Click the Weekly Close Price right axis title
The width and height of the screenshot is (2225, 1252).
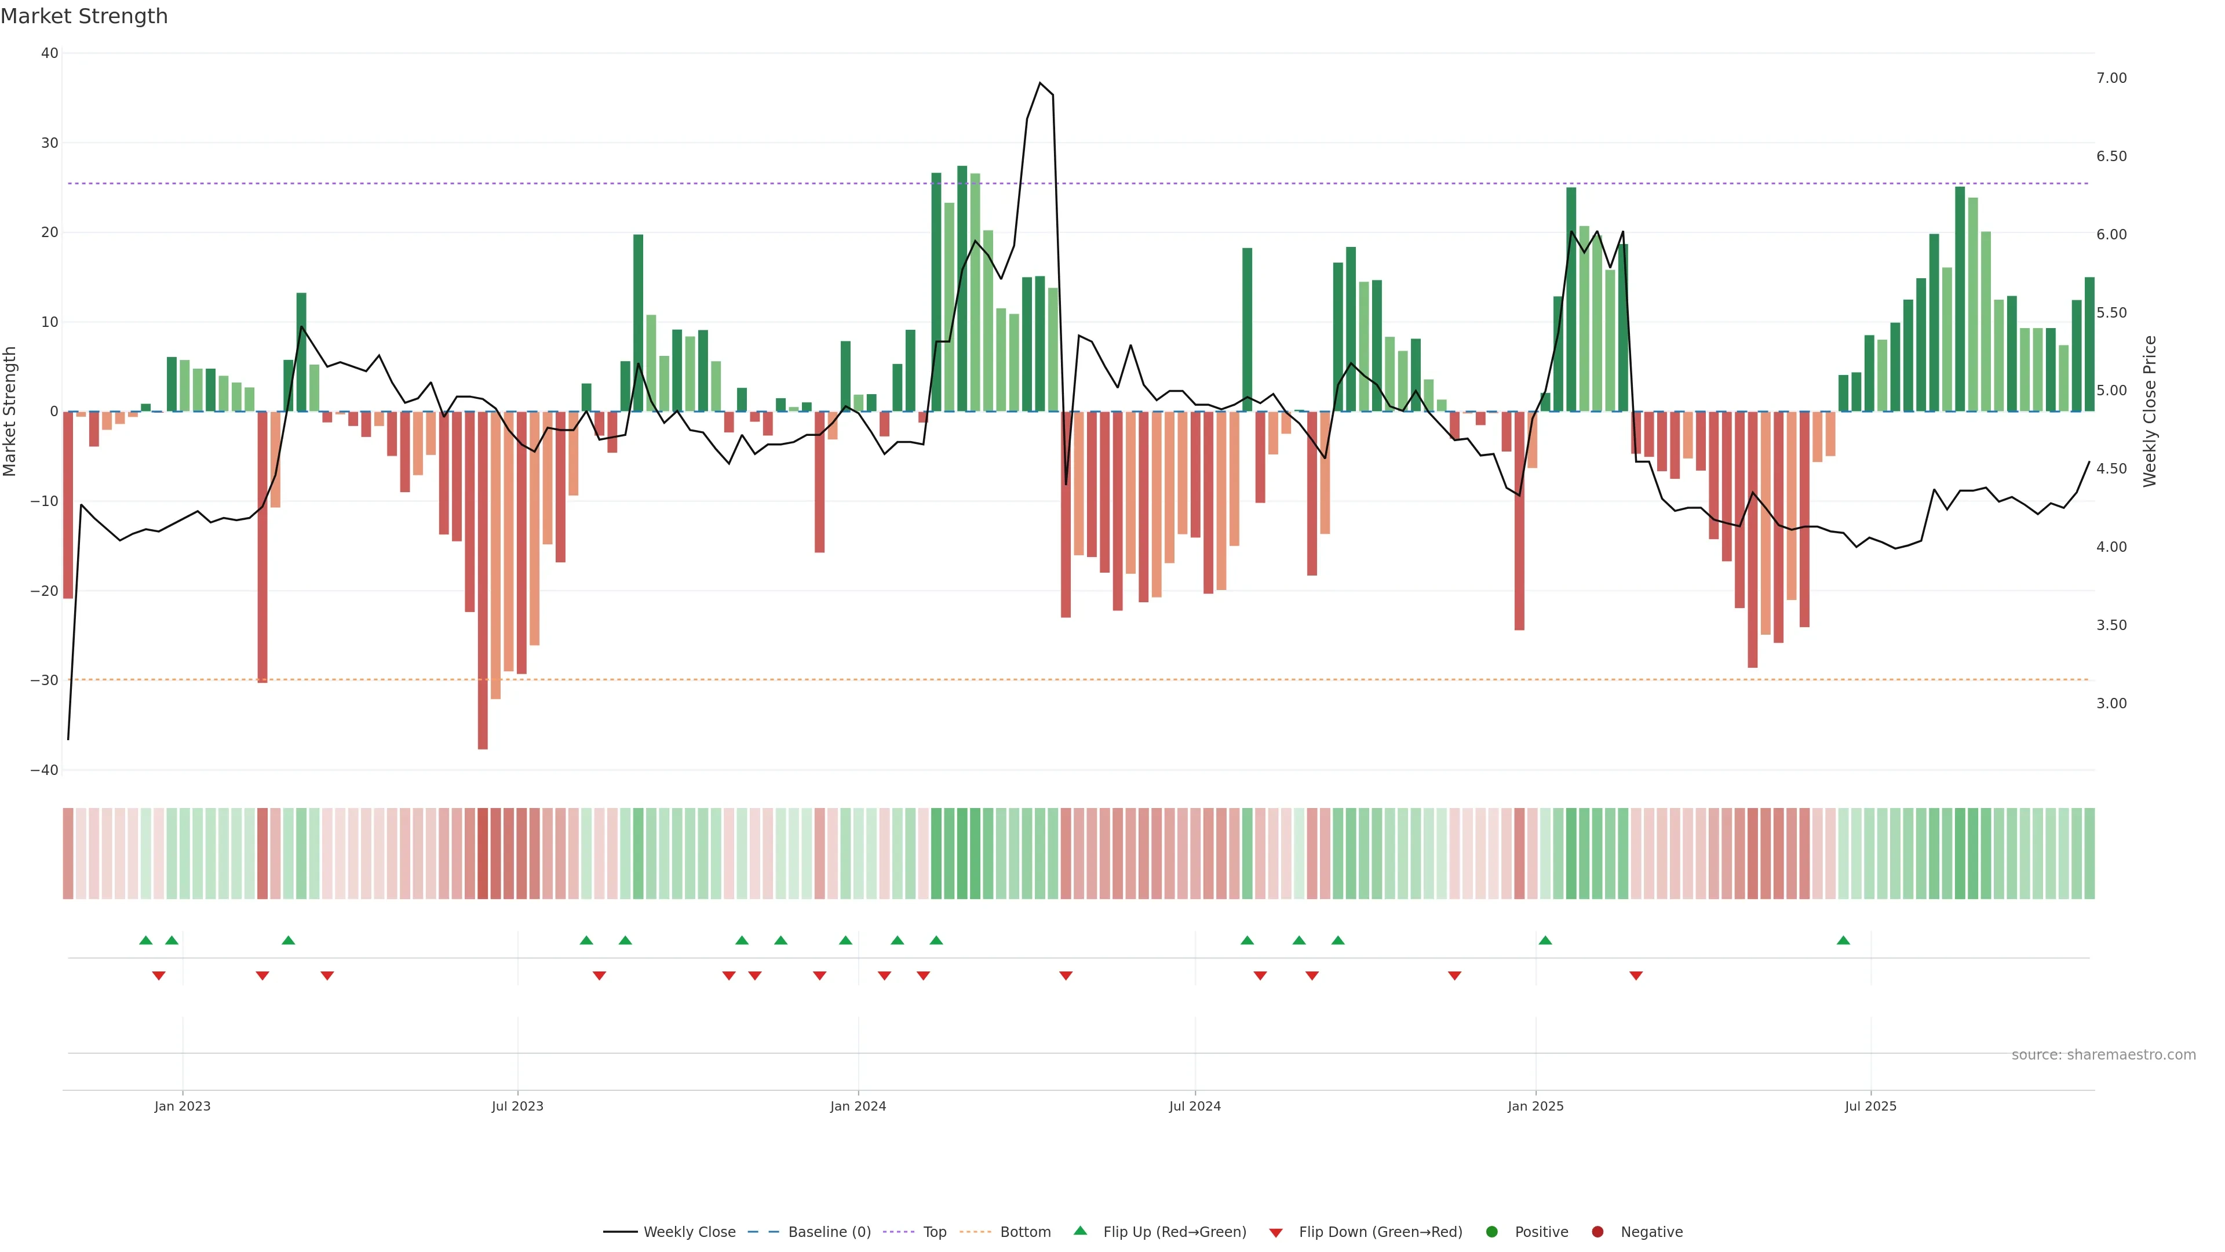point(2150,412)
